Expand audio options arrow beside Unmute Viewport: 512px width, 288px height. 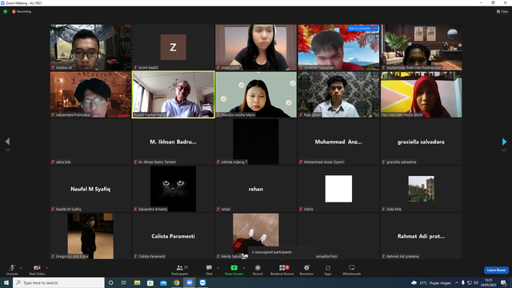coord(21,268)
